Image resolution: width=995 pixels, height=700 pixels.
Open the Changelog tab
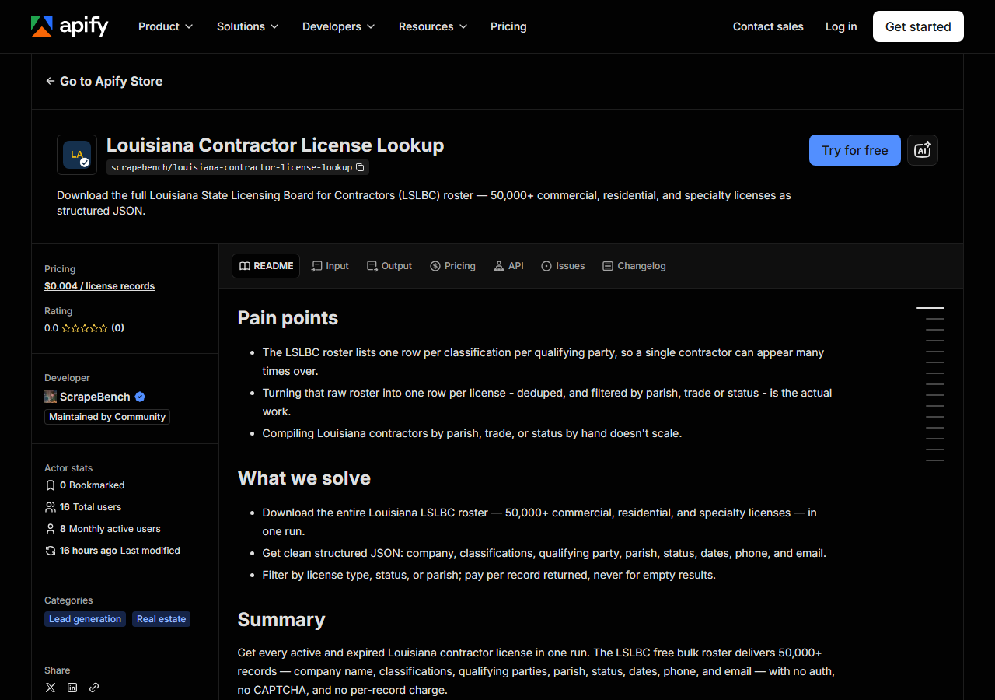point(634,266)
